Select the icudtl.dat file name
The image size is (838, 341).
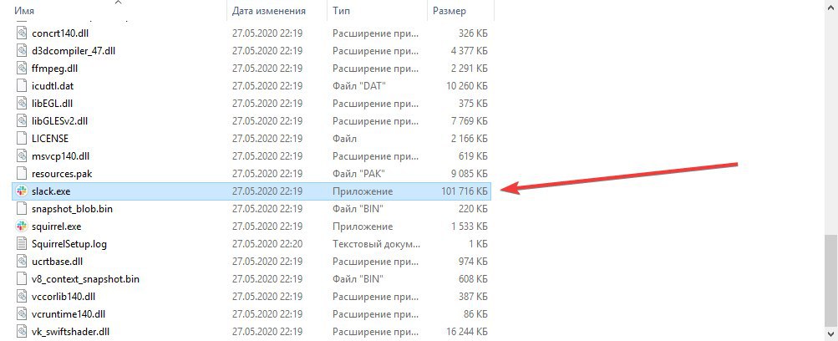(52, 85)
